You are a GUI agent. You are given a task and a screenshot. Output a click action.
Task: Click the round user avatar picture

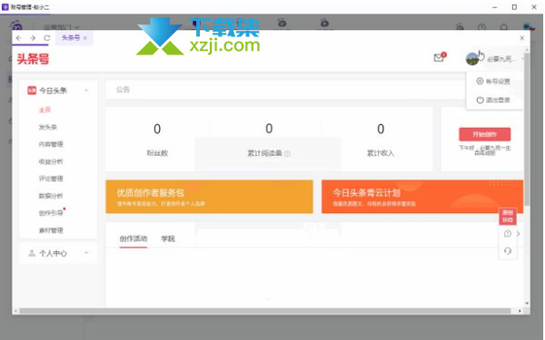pos(472,59)
